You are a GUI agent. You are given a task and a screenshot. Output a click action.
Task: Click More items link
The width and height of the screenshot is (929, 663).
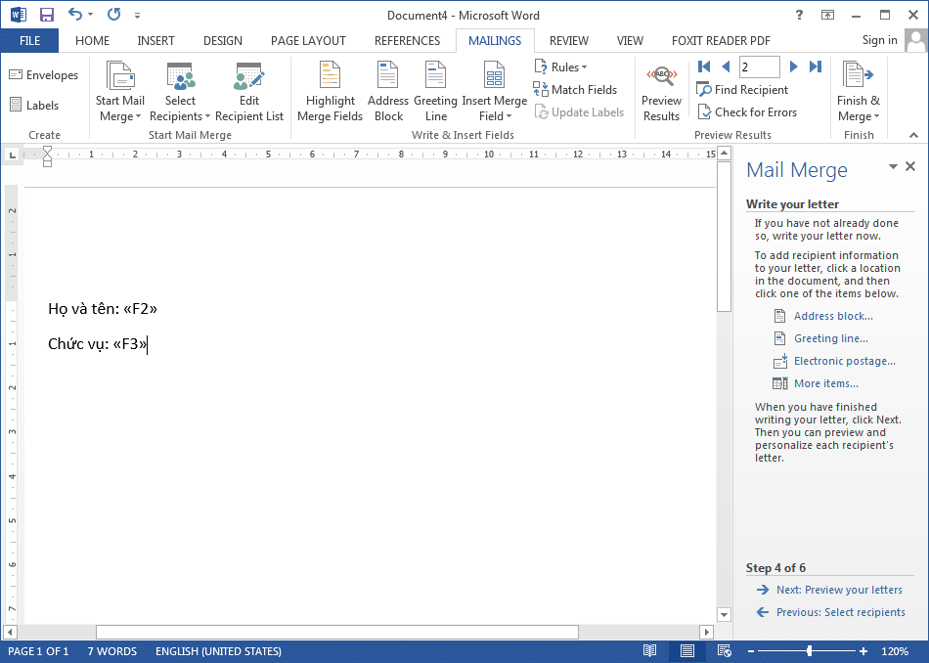[x=826, y=383]
